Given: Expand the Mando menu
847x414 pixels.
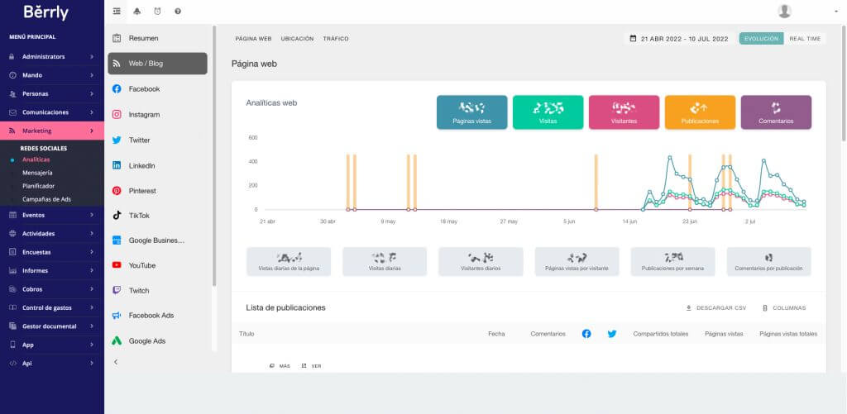Looking at the screenshot, I should point(52,75).
